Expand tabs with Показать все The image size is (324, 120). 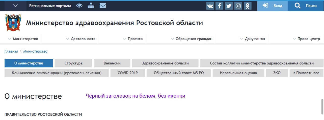coord(306,73)
